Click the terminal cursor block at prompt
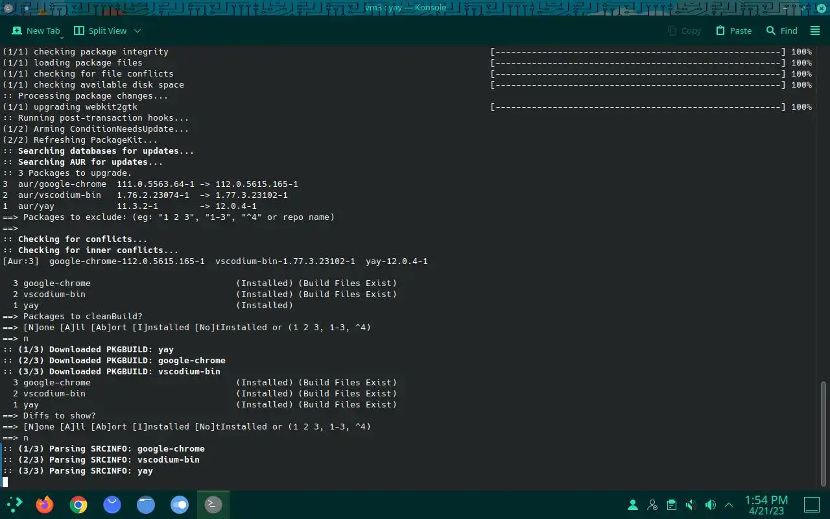 [5, 482]
